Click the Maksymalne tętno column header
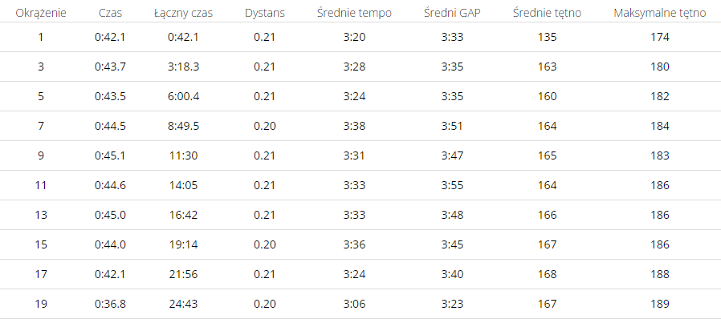Viewport: 721px width, 323px height. 659,14
